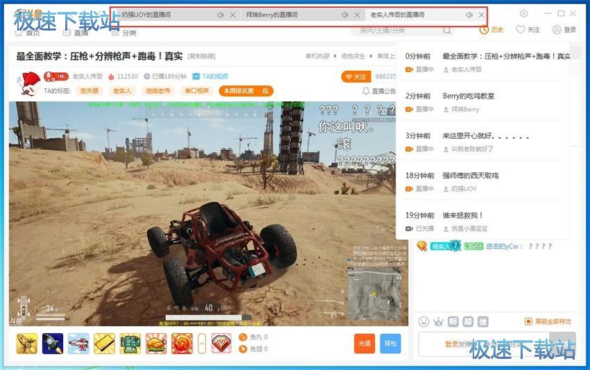Open history entry 最全面教学 from 0分钟前
Screen dimensions: 590x370
(x=482, y=63)
